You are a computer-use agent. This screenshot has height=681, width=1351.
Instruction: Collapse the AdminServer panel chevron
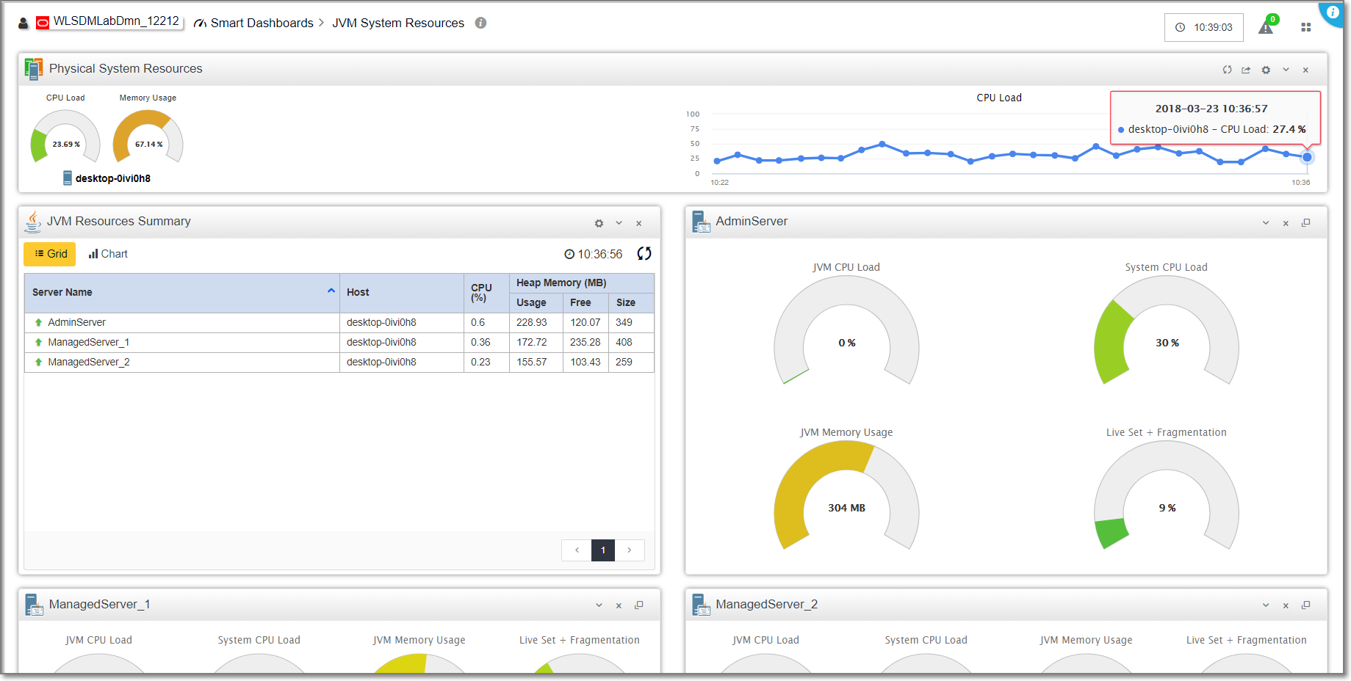pyautogui.click(x=1265, y=222)
